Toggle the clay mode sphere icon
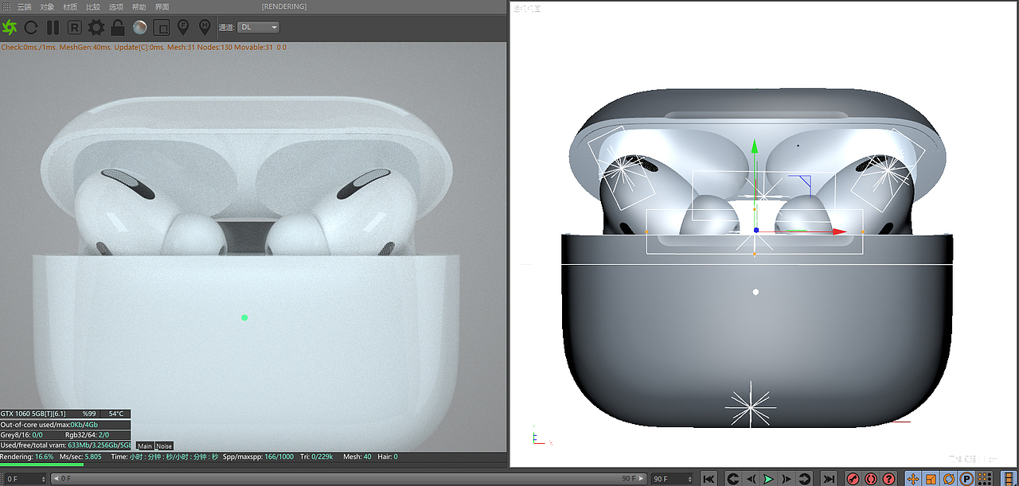Image resolution: width=1019 pixels, height=486 pixels. pyautogui.click(x=140, y=28)
